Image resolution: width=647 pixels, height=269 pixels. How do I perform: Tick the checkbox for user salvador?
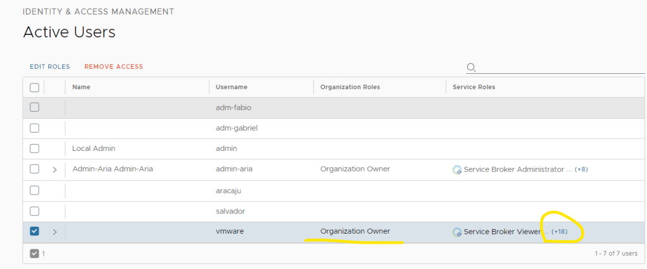34,211
